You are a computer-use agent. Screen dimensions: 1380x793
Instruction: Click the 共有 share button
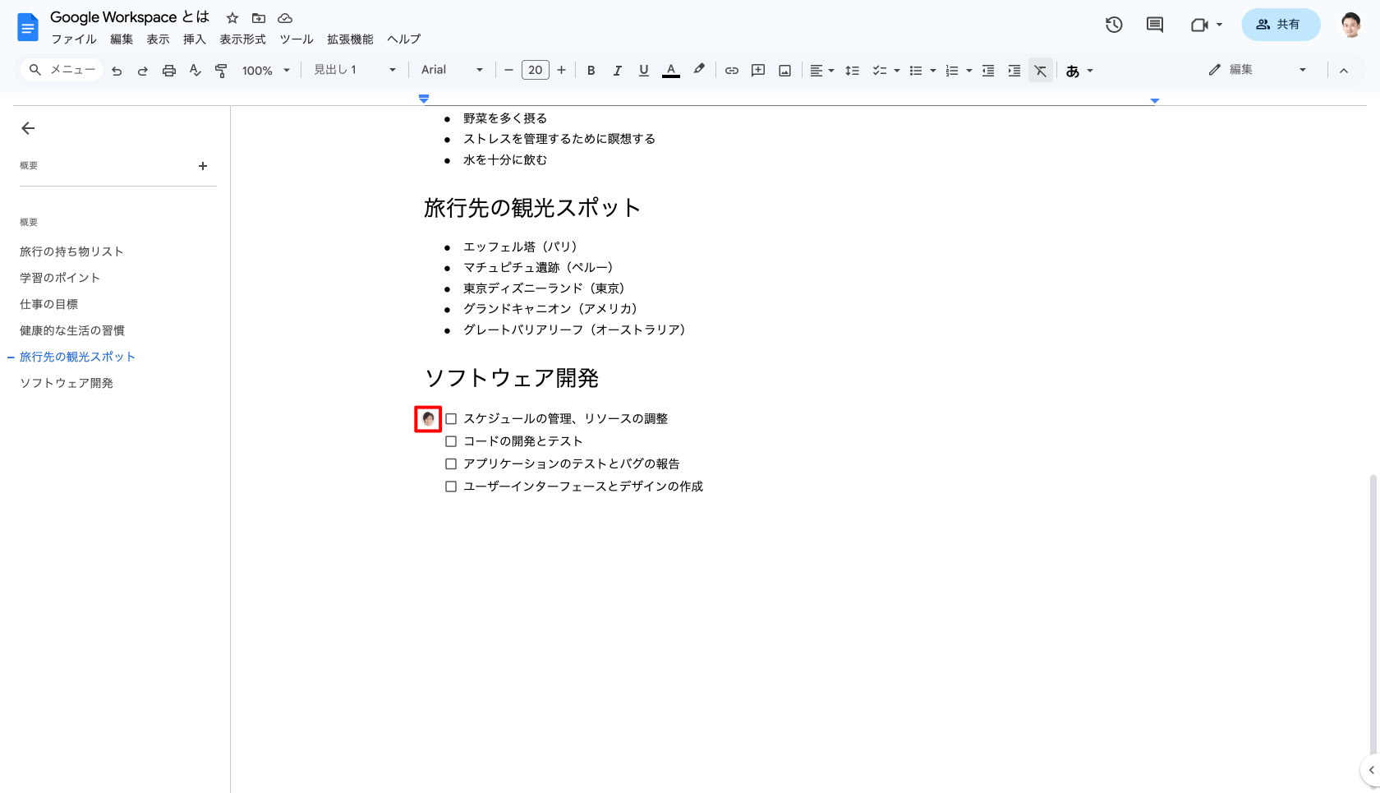[1280, 25]
